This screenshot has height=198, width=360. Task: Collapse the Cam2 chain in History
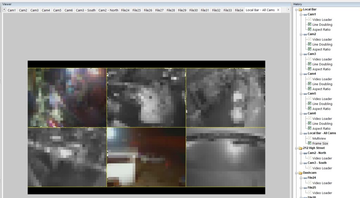(301, 34)
